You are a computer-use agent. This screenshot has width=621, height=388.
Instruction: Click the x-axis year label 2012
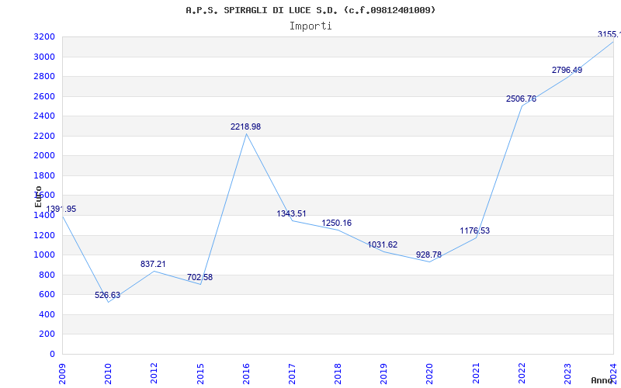coord(154,373)
